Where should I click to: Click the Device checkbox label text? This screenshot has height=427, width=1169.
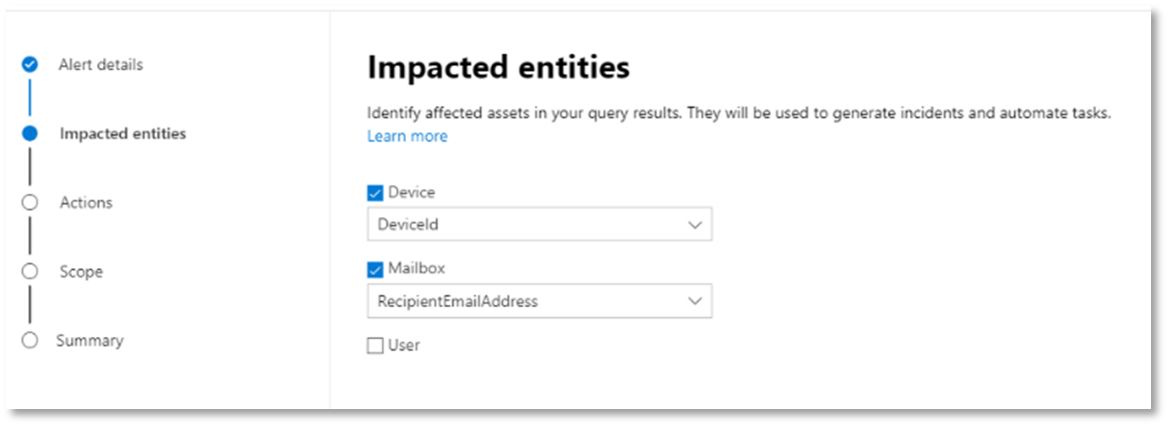(x=411, y=192)
